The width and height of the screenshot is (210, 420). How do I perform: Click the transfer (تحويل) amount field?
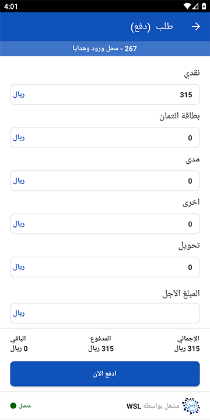point(105,267)
